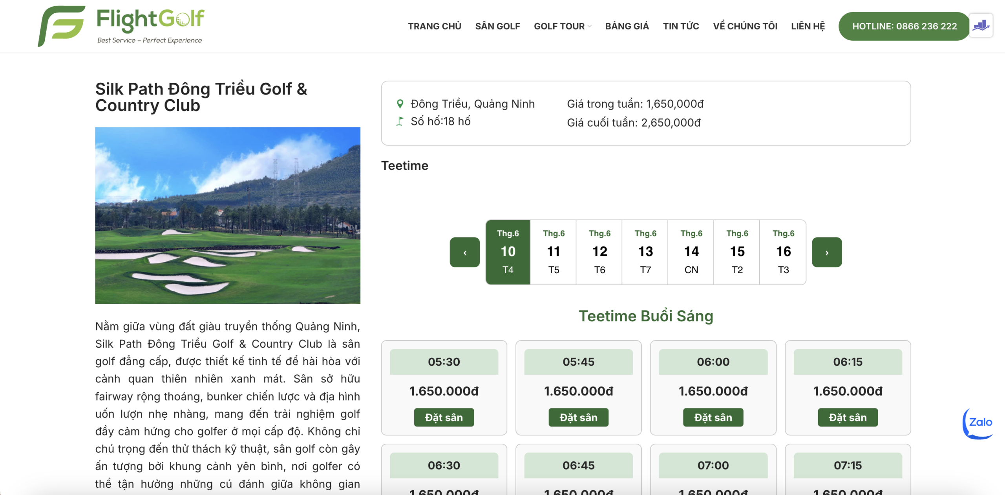Click the 06:00 slot price 1.650.000đ

(x=713, y=391)
